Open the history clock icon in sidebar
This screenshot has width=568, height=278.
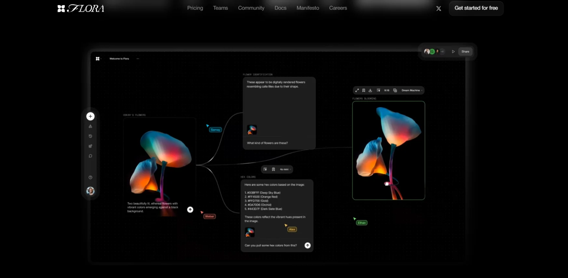(x=90, y=136)
